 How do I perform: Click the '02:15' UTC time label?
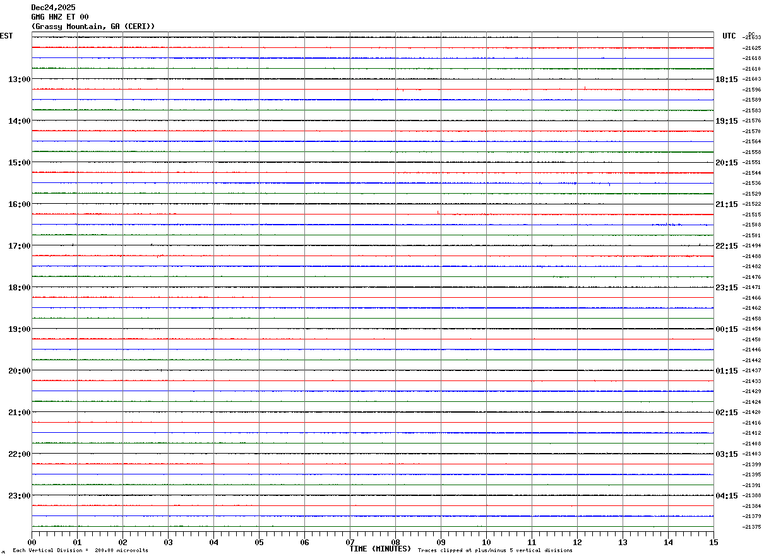(x=726, y=413)
